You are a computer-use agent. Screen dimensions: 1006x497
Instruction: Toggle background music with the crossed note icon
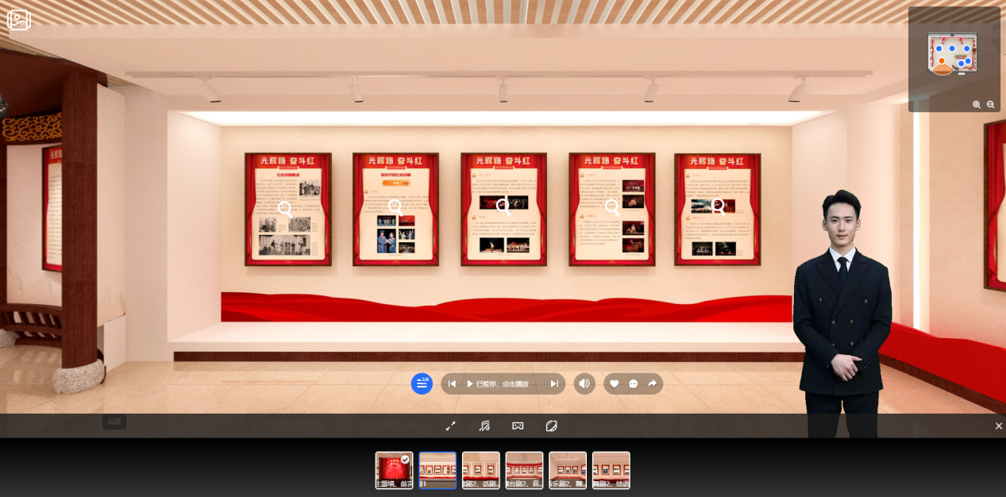484,426
